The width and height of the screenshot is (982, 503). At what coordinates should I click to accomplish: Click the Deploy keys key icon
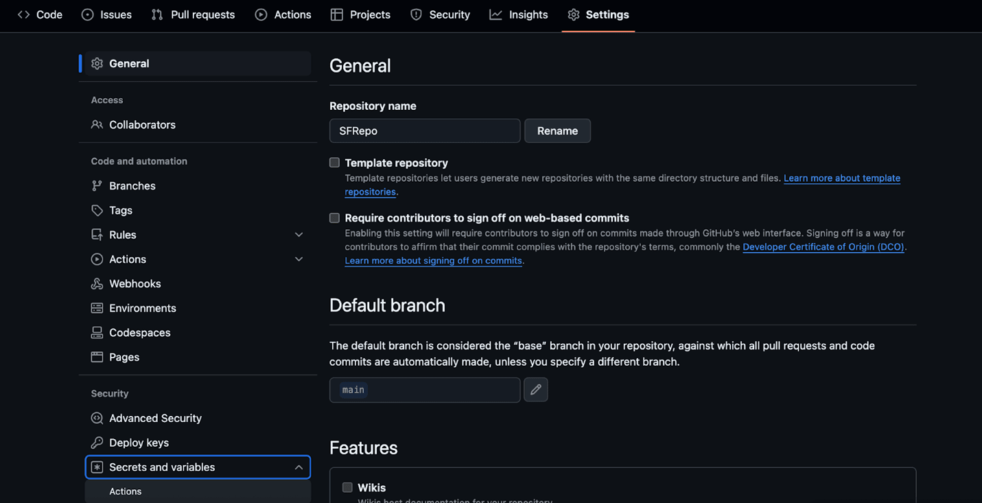point(97,443)
